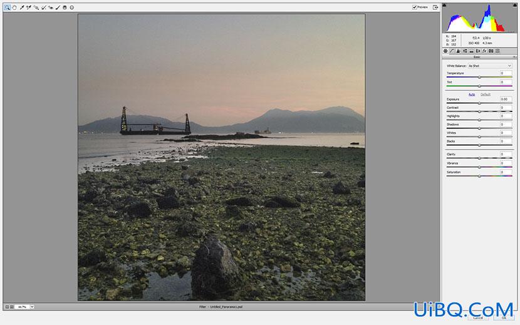Focus the Vibrance value field
This screenshot has height=325, width=520.
click(x=506, y=163)
